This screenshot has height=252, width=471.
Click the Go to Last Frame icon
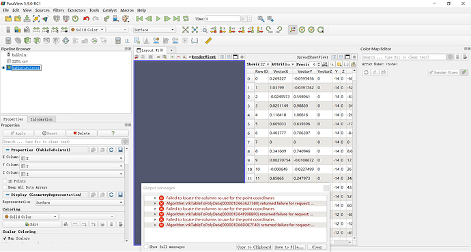point(177,19)
